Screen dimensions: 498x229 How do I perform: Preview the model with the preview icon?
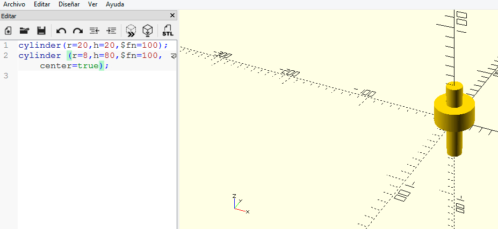point(131,31)
